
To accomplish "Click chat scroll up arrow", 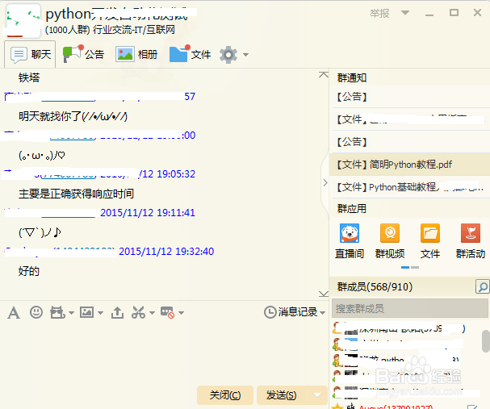I will [324, 74].
